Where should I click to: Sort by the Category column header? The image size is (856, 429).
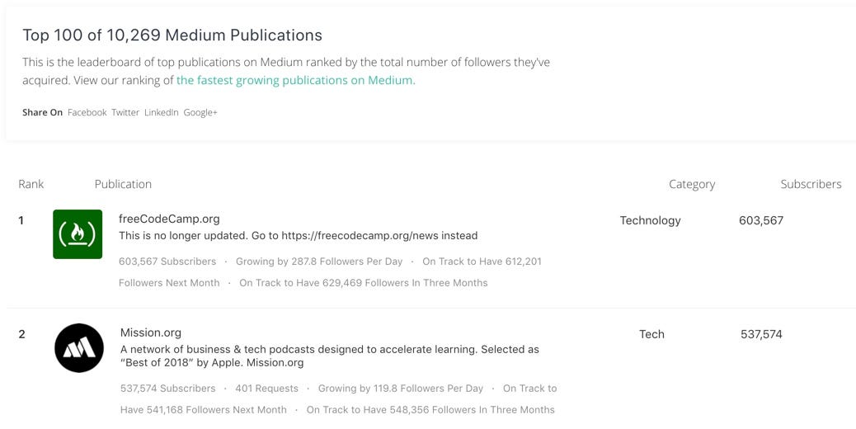(692, 184)
